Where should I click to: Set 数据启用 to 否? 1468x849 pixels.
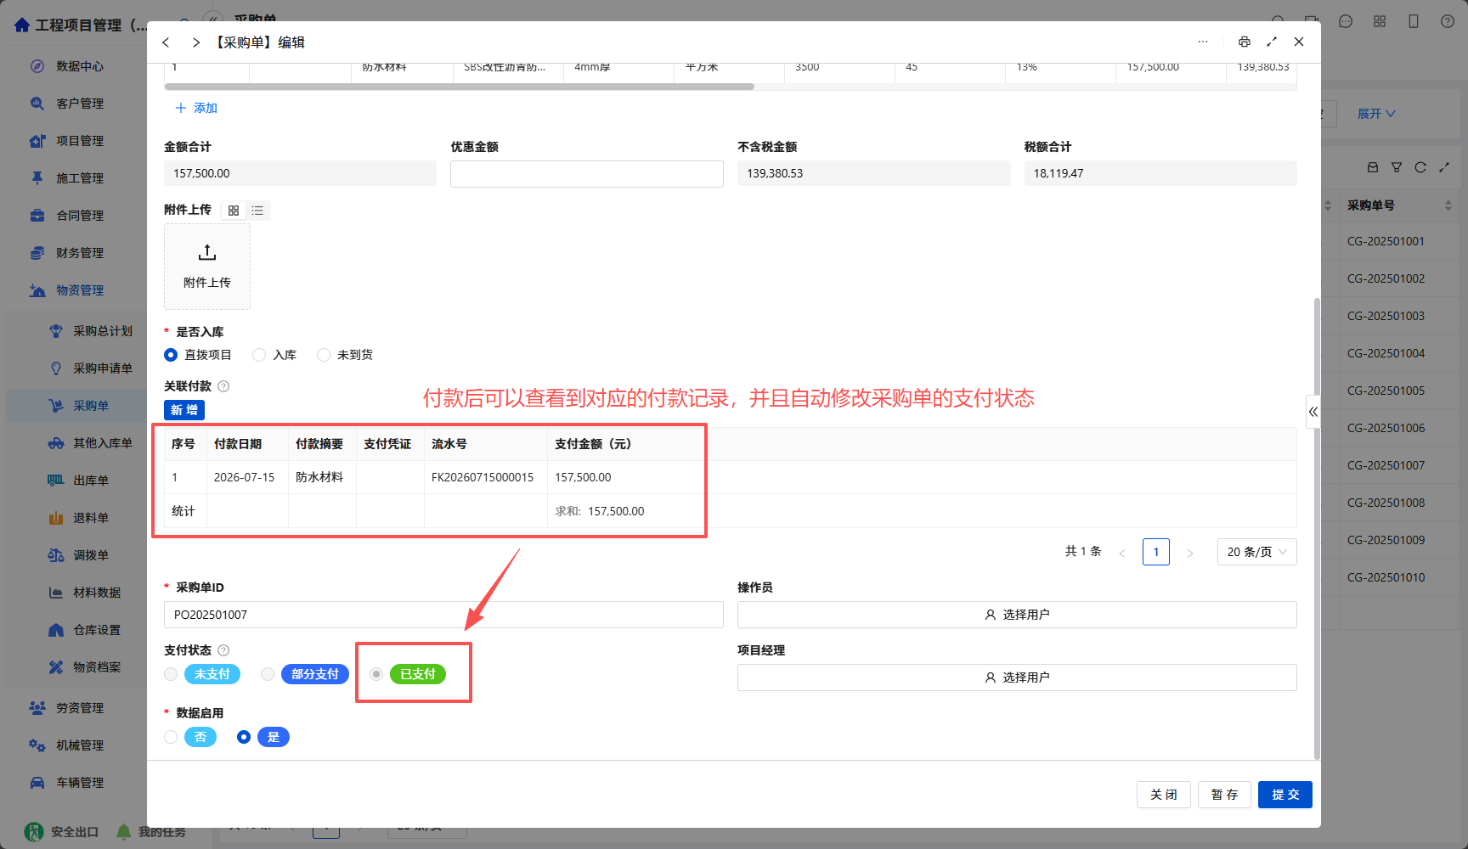[171, 737]
